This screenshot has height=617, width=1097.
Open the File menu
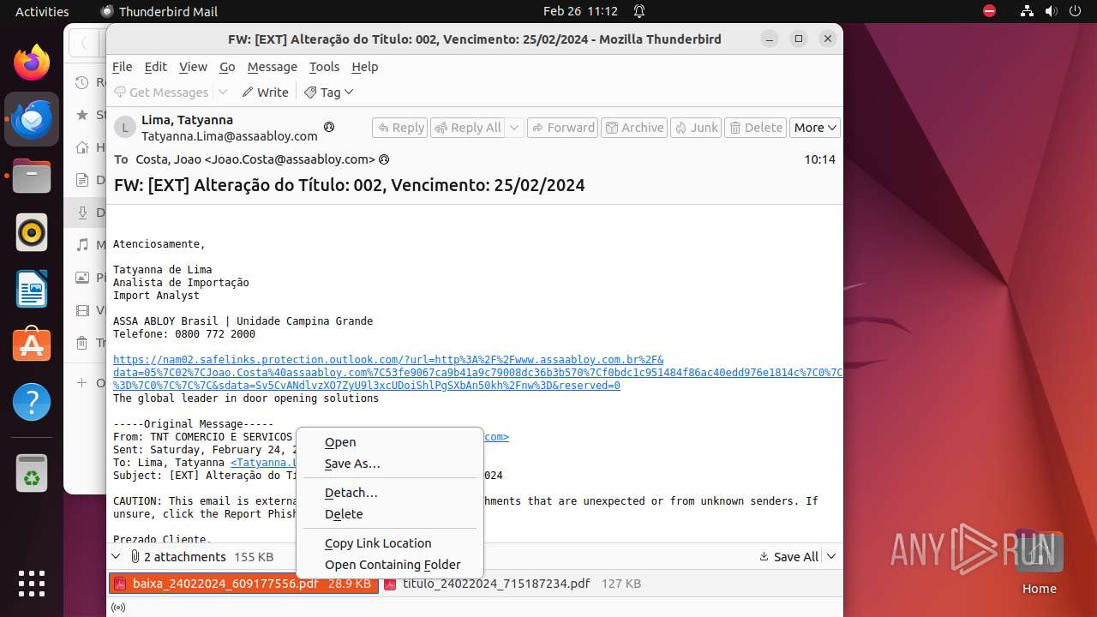[x=123, y=67]
